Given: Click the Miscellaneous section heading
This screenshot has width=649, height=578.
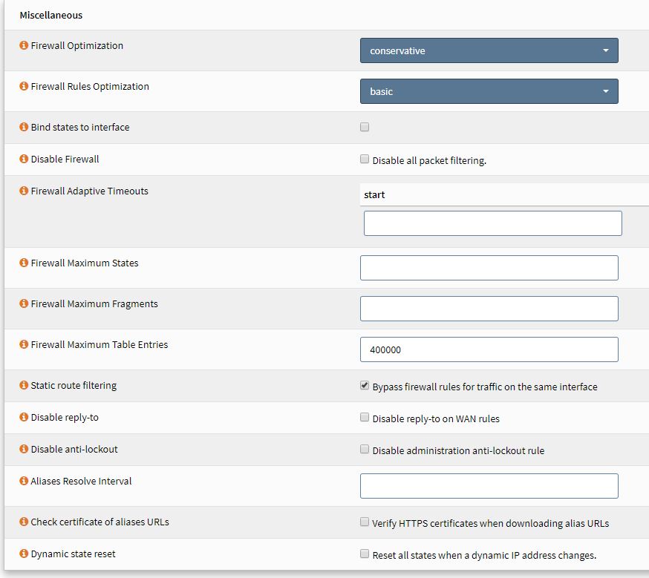Looking at the screenshot, I should point(51,16).
